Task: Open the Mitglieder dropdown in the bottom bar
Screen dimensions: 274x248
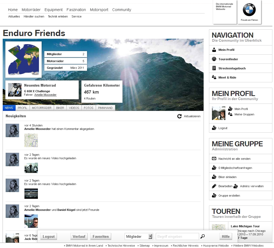Action: pos(139,236)
